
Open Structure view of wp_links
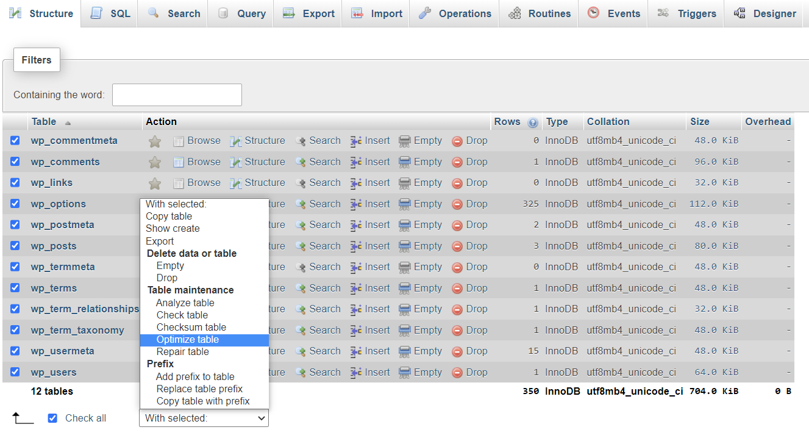pos(263,182)
